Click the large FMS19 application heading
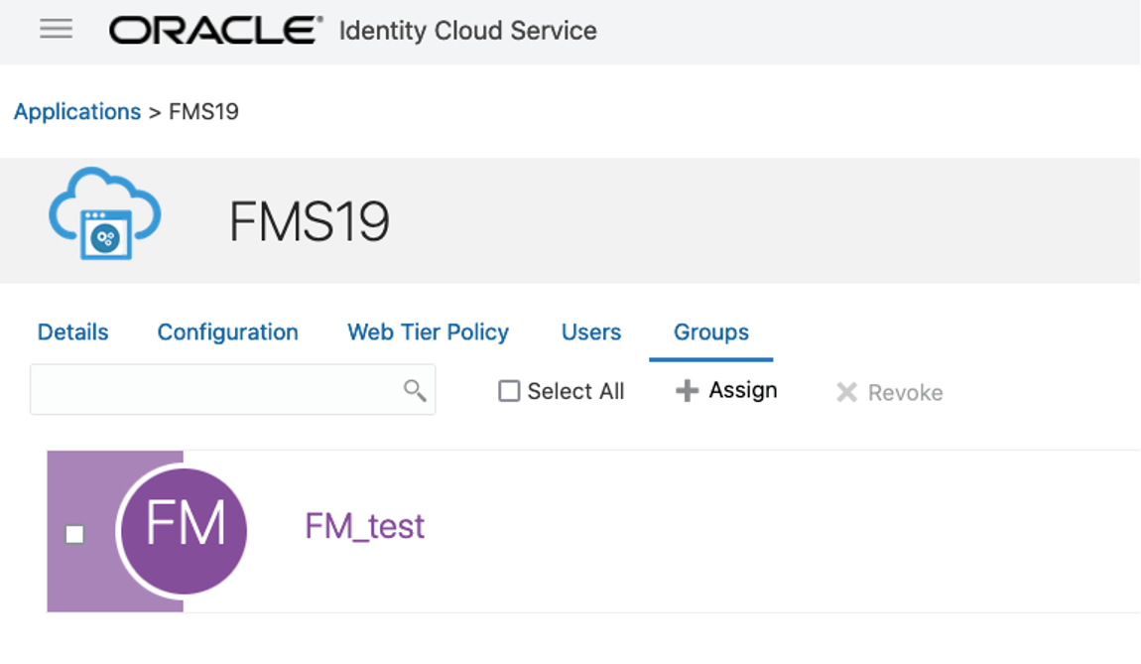1141x664 pixels. pyautogui.click(x=309, y=221)
